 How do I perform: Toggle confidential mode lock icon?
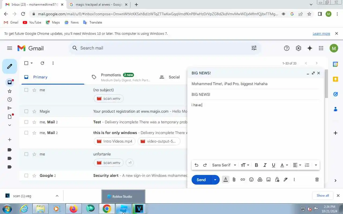pos(277,179)
